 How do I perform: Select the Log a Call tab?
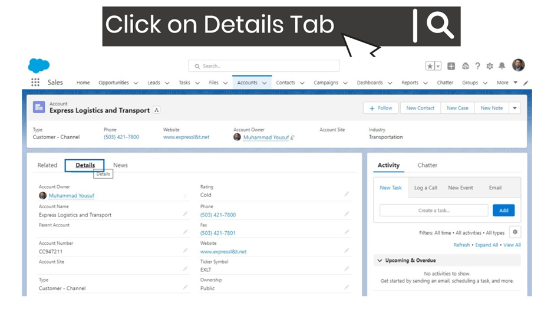click(426, 188)
